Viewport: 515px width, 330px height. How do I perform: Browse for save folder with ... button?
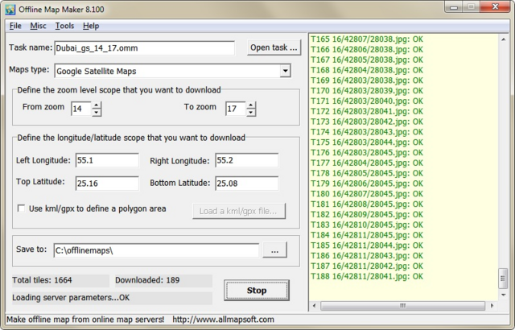tap(274, 250)
